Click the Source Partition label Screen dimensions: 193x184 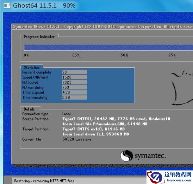click(35, 119)
